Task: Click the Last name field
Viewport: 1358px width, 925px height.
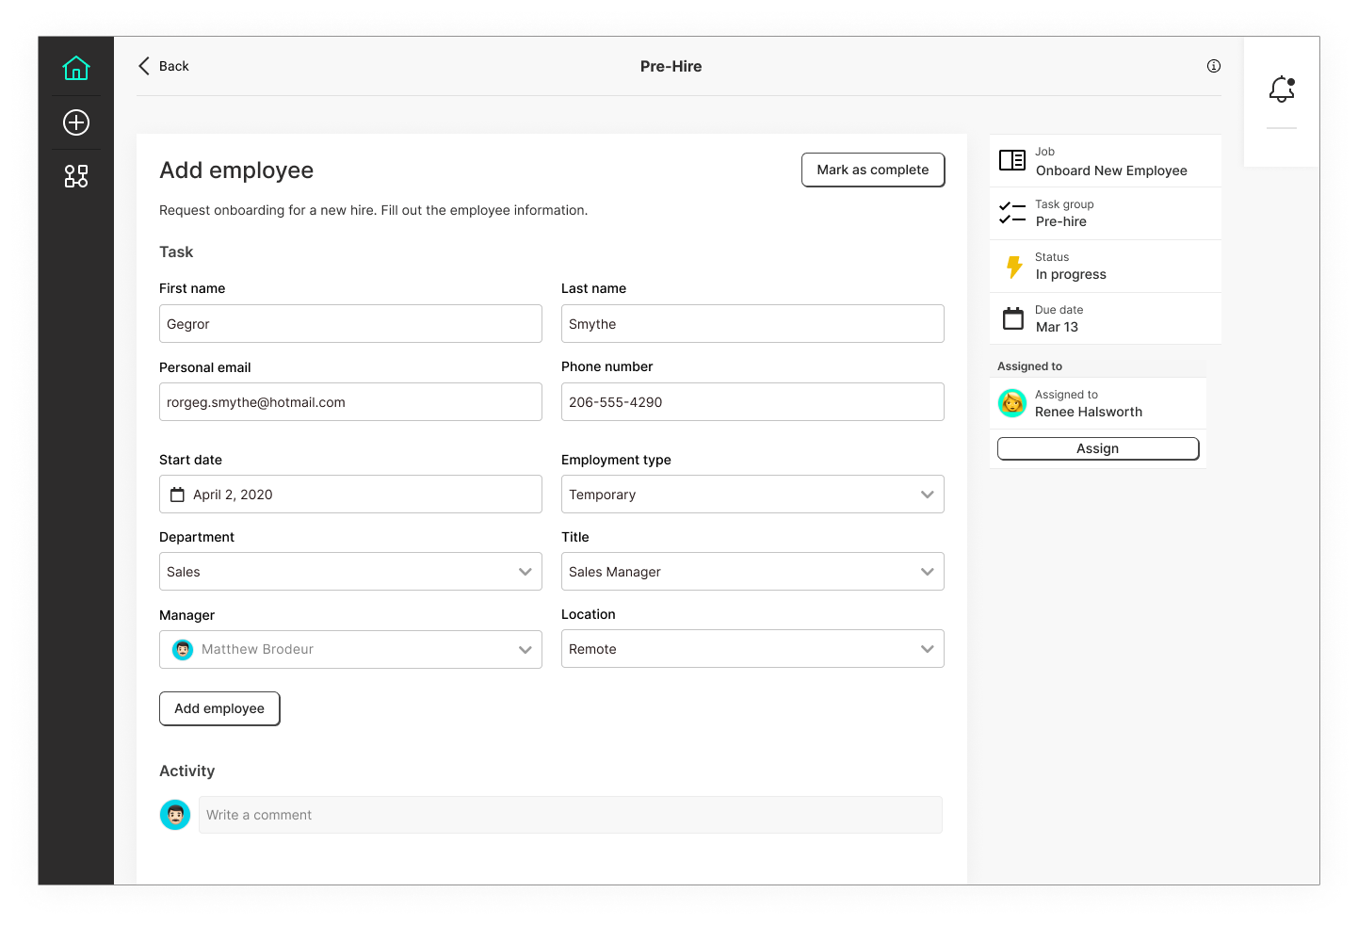Action: (x=752, y=324)
